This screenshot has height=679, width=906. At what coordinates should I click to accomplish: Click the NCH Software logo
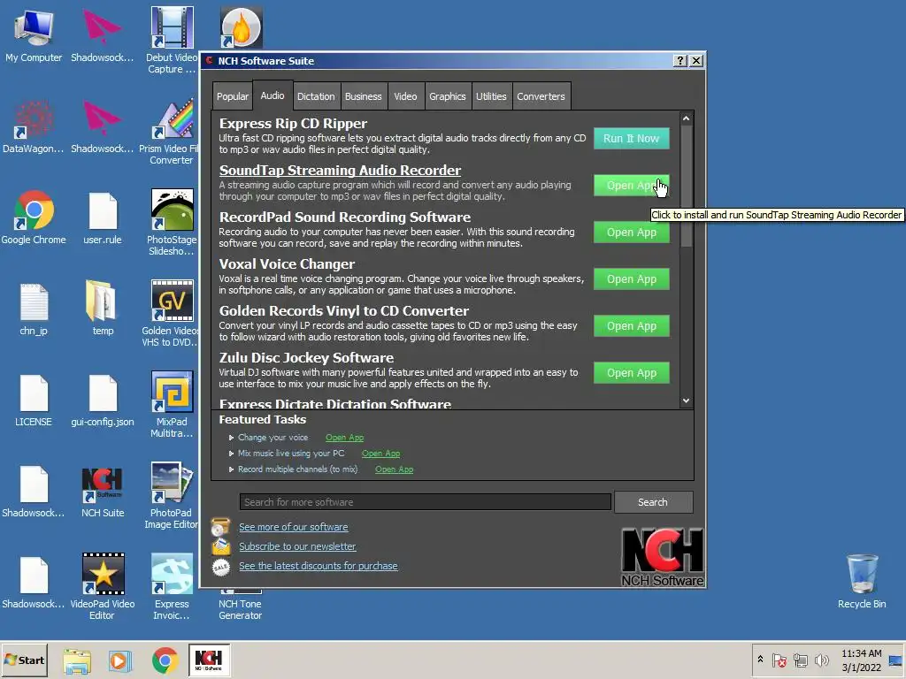click(x=662, y=557)
